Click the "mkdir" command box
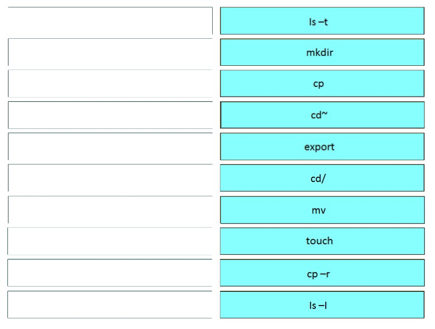 click(x=322, y=52)
